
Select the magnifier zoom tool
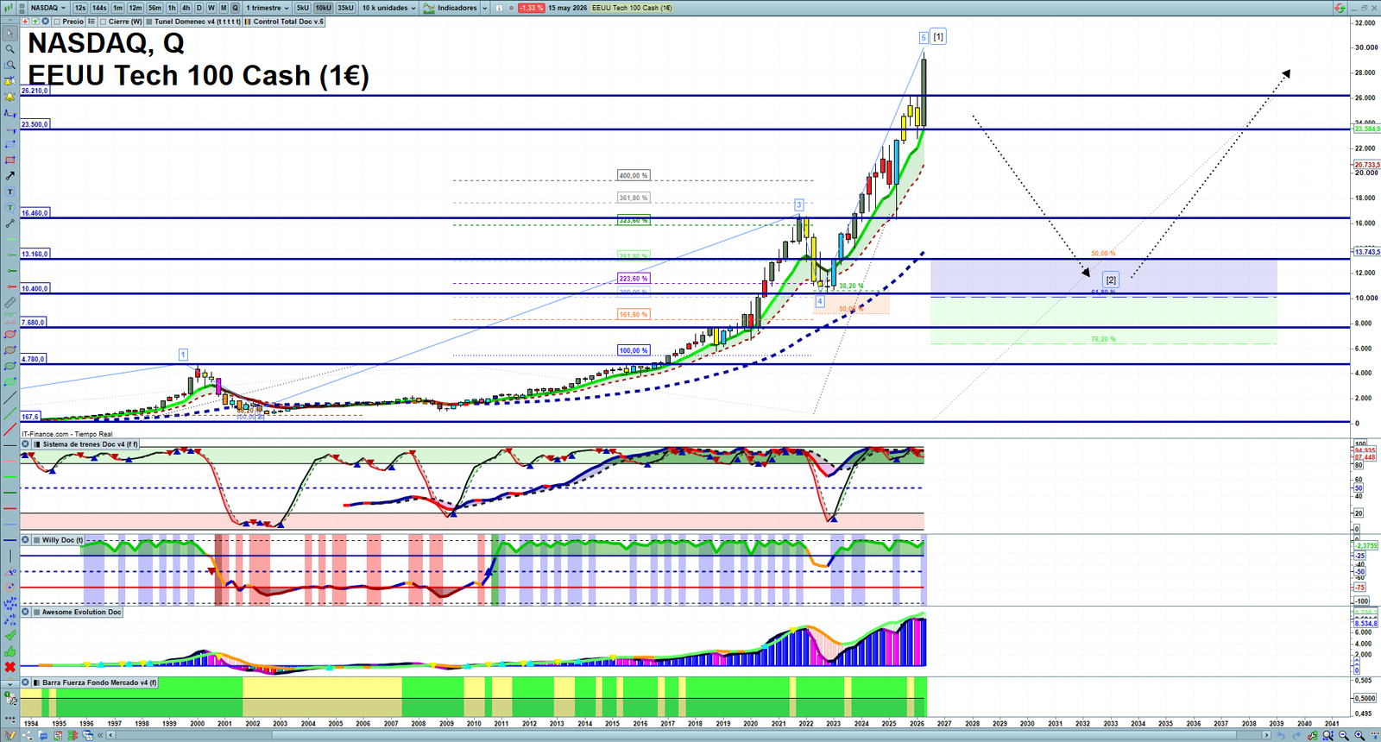click(x=9, y=49)
